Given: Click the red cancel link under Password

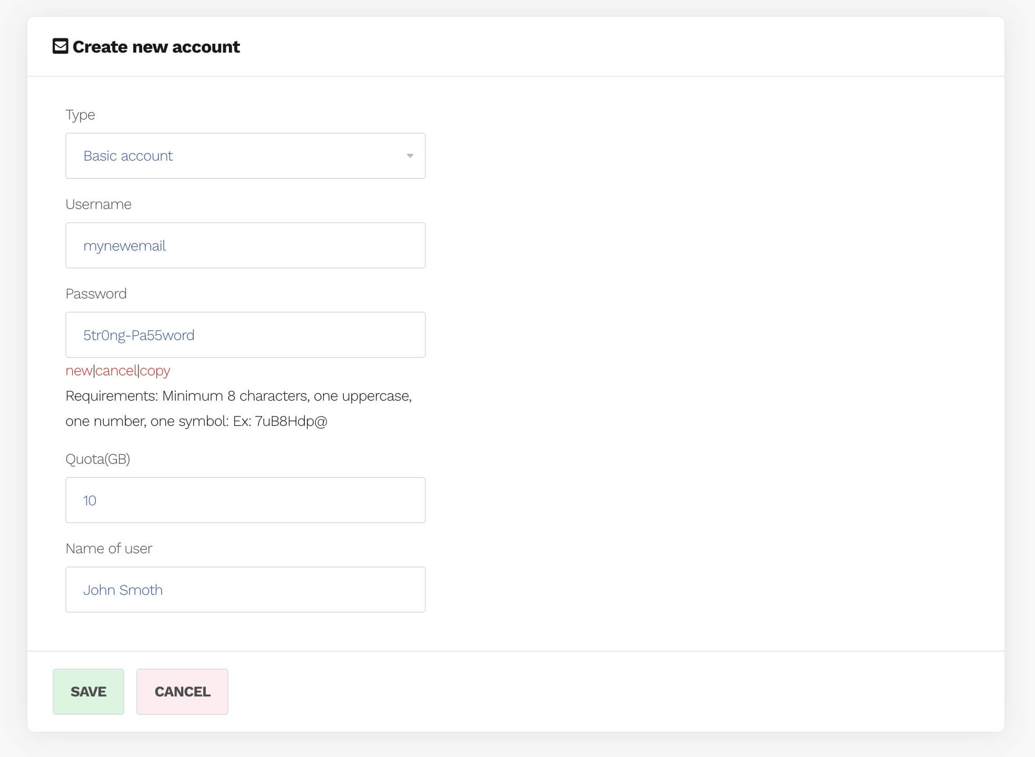Looking at the screenshot, I should [x=116, y=371].
